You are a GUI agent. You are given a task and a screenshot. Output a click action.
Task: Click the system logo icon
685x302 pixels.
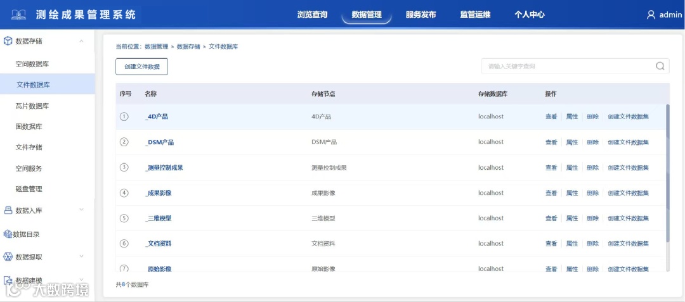(18, 15)
